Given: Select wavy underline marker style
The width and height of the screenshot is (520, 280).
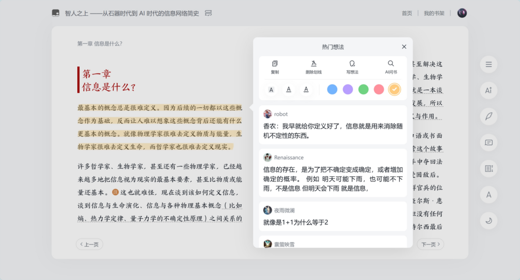Looking at the screenshot, I should (306, 90).
